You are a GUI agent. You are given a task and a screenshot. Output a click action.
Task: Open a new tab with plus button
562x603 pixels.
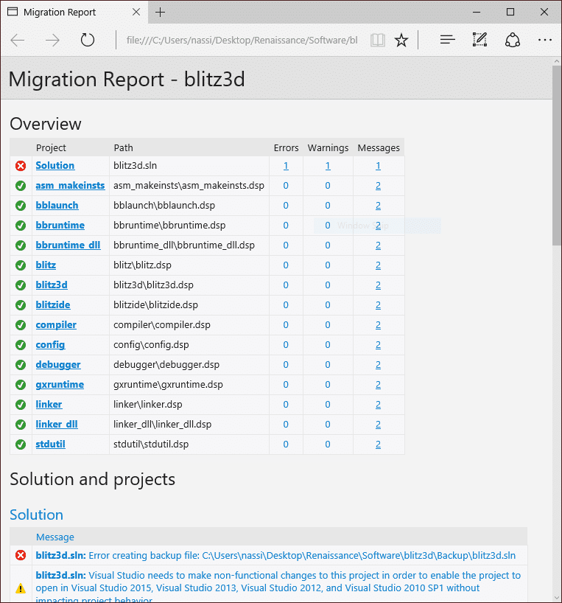[160, 13]
